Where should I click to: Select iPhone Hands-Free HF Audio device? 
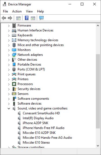click(x=44, y=128)
